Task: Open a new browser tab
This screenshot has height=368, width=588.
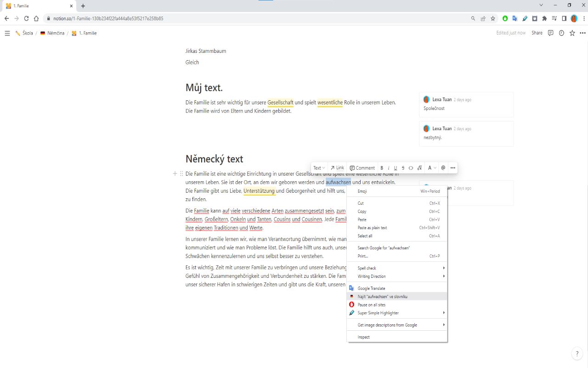Action: 83,6
